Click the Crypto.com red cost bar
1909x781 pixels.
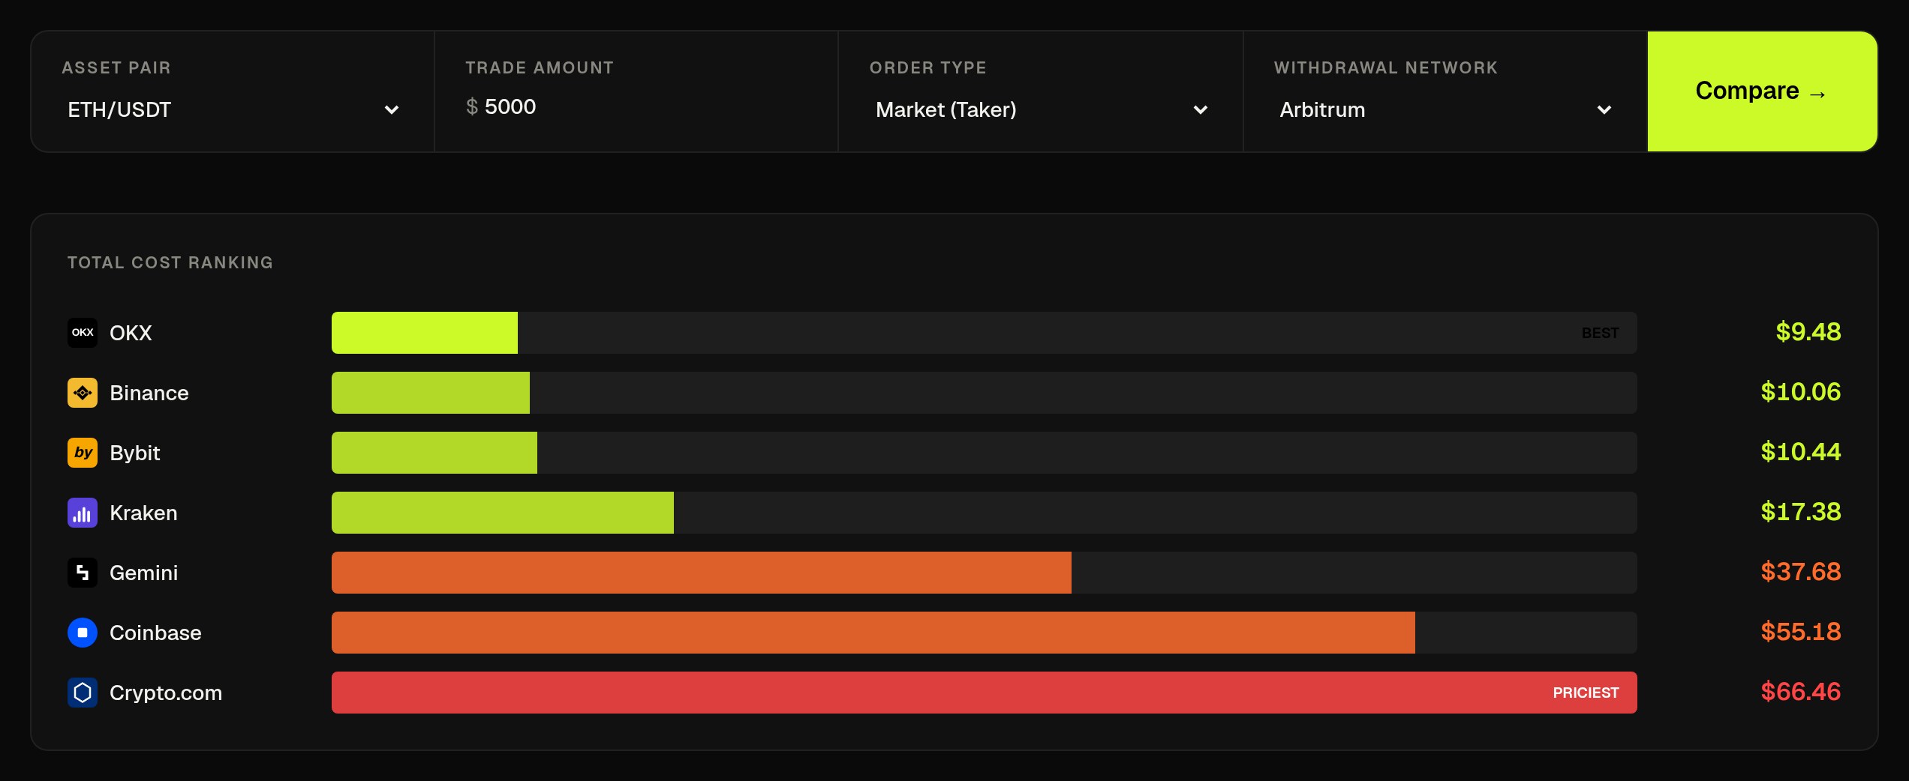985,693
